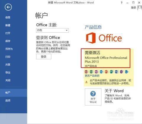The height and width of the screenshot is (124, 142).
Task: Select 关闭 in the sidebar
Action: tap(8, 80)
